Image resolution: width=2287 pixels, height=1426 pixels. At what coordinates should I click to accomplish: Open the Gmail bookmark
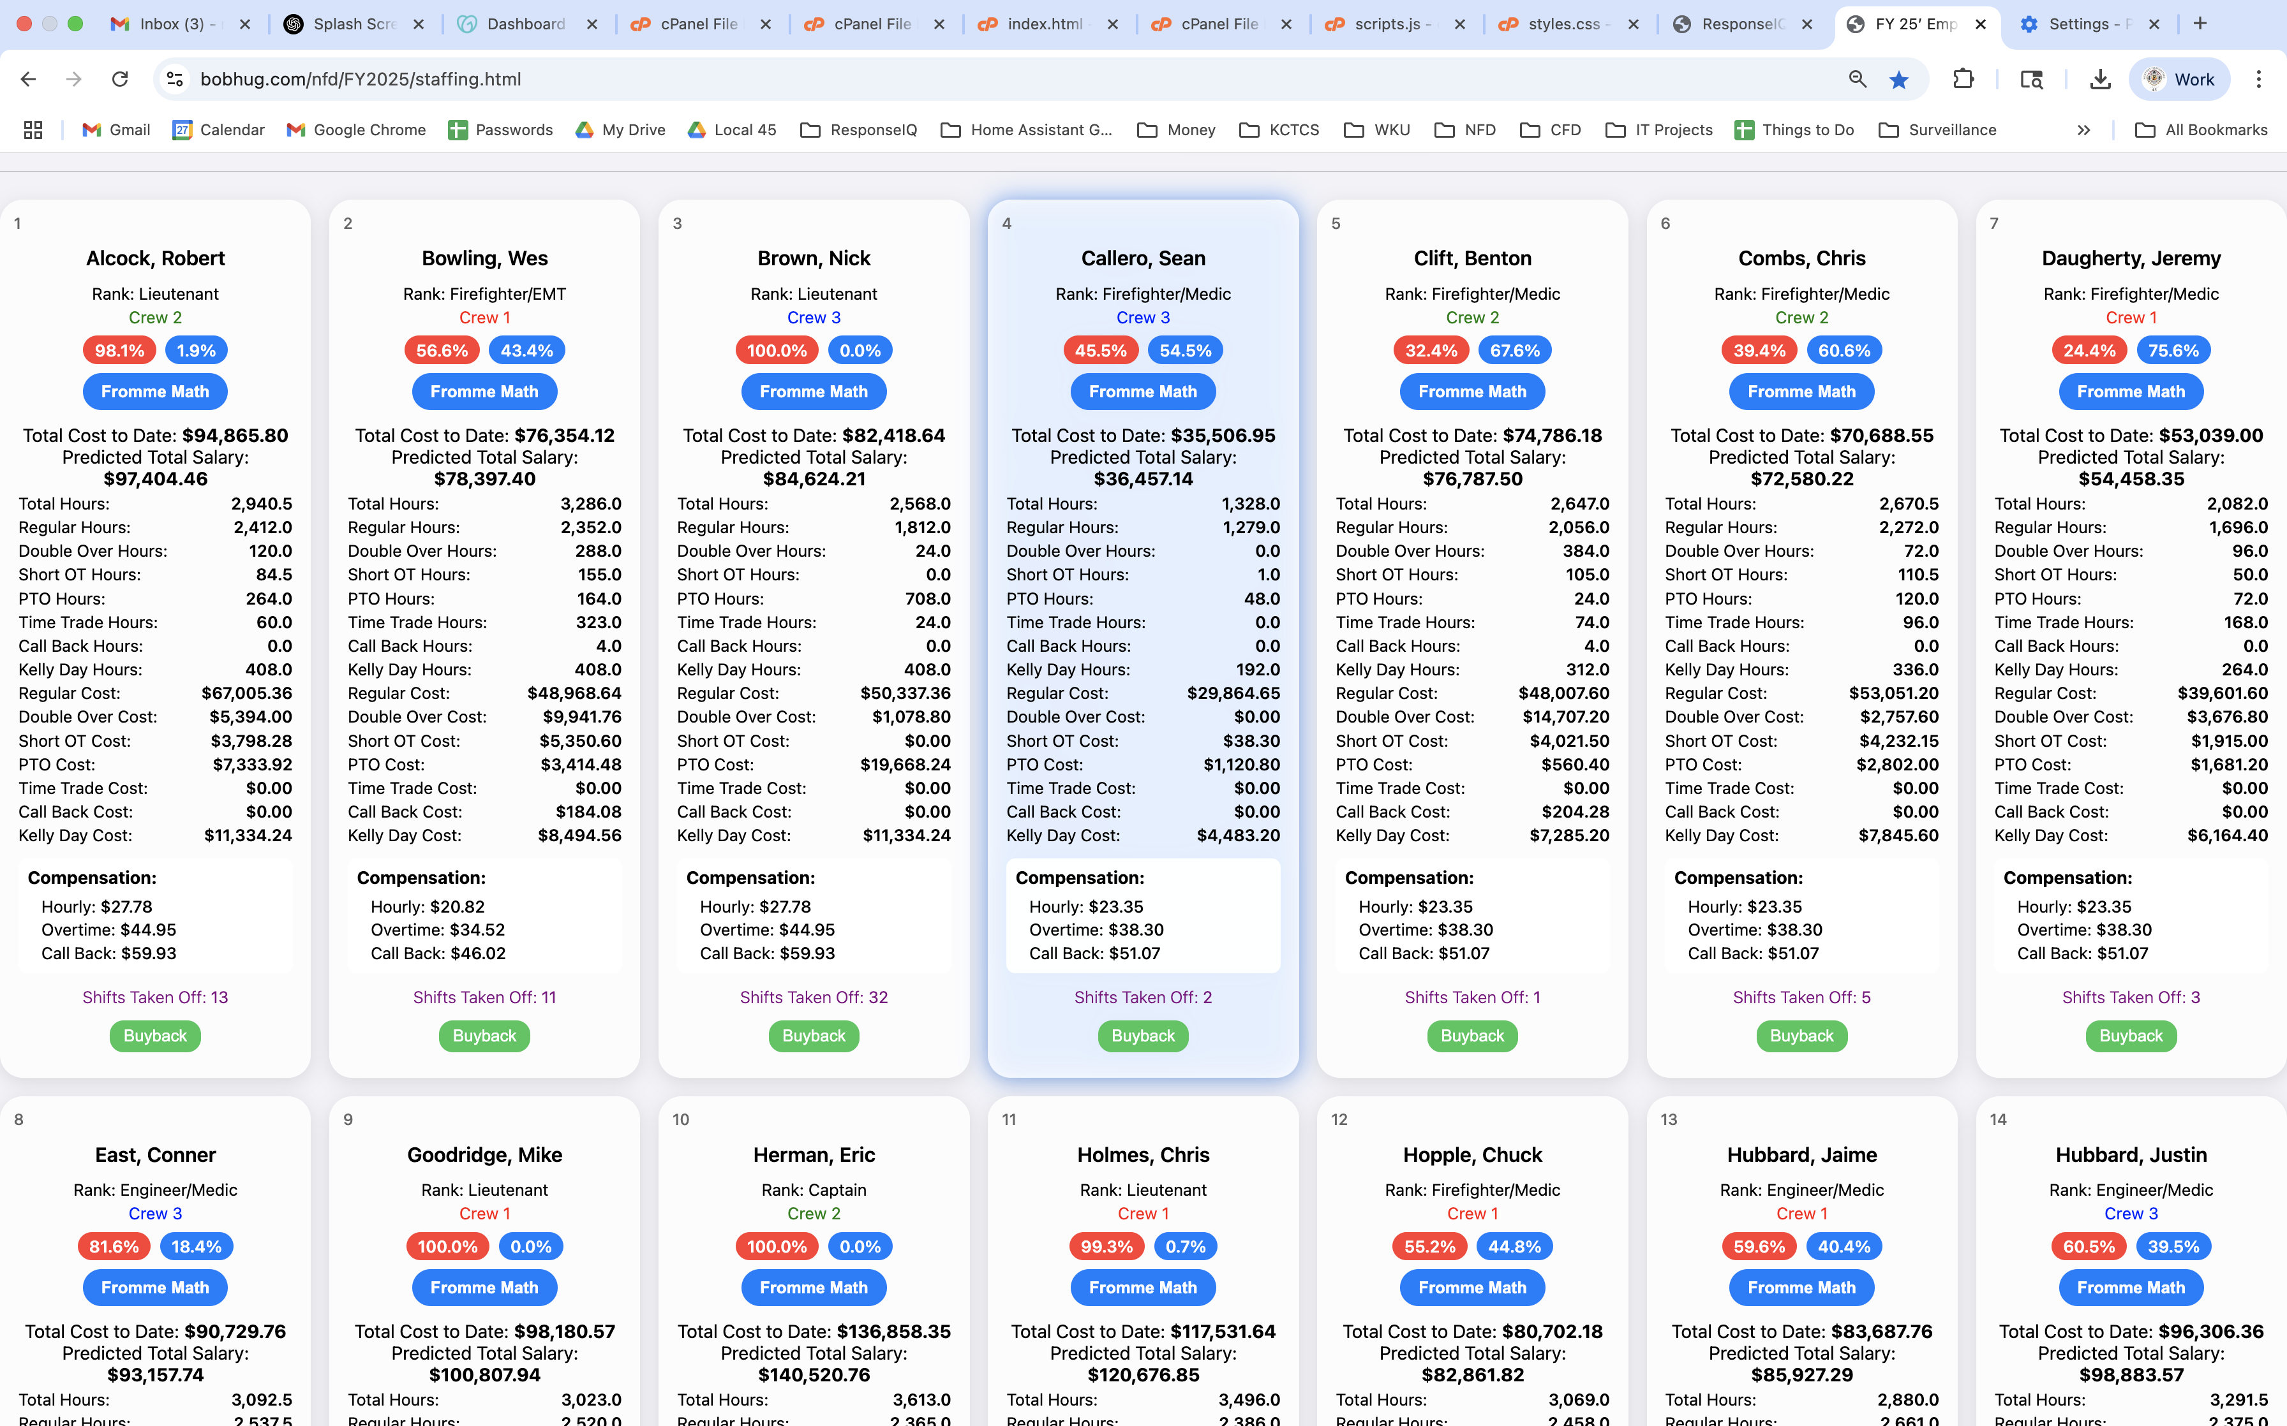[116, 130]
